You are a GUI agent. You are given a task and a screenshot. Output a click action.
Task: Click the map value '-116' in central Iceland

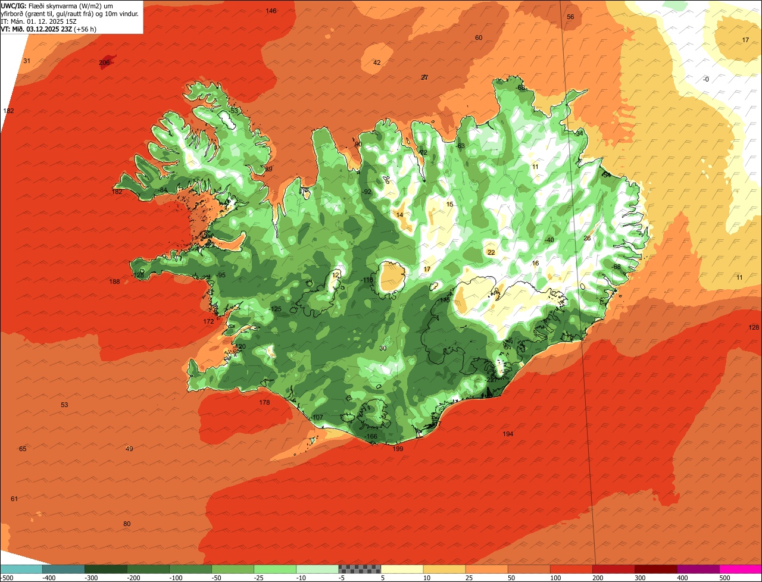pos(367,280)
